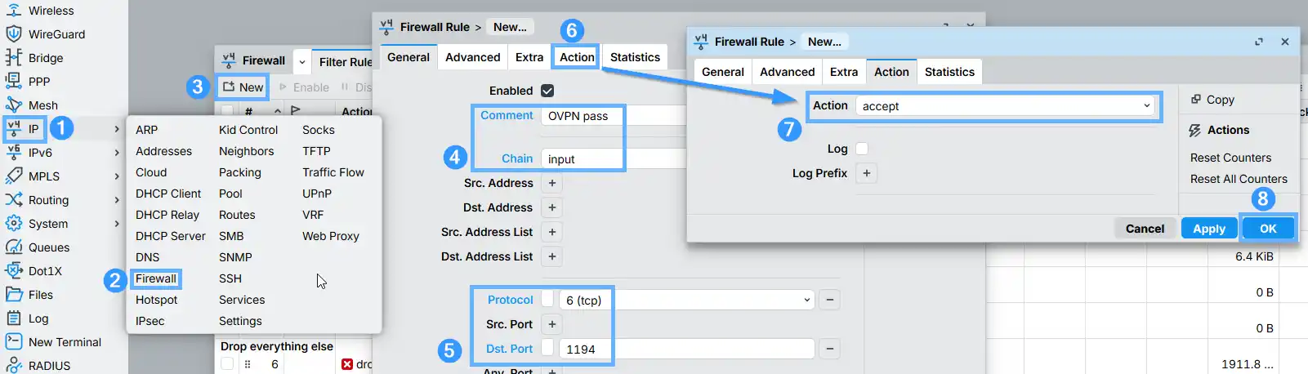Open Advanced tab in front rule dialog
Image resolution: width=1308 pixels, height=374 pixels.
788,72
